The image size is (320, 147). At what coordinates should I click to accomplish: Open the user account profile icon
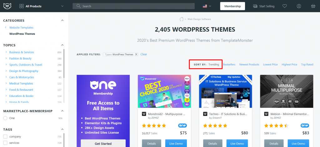(299, 6)
